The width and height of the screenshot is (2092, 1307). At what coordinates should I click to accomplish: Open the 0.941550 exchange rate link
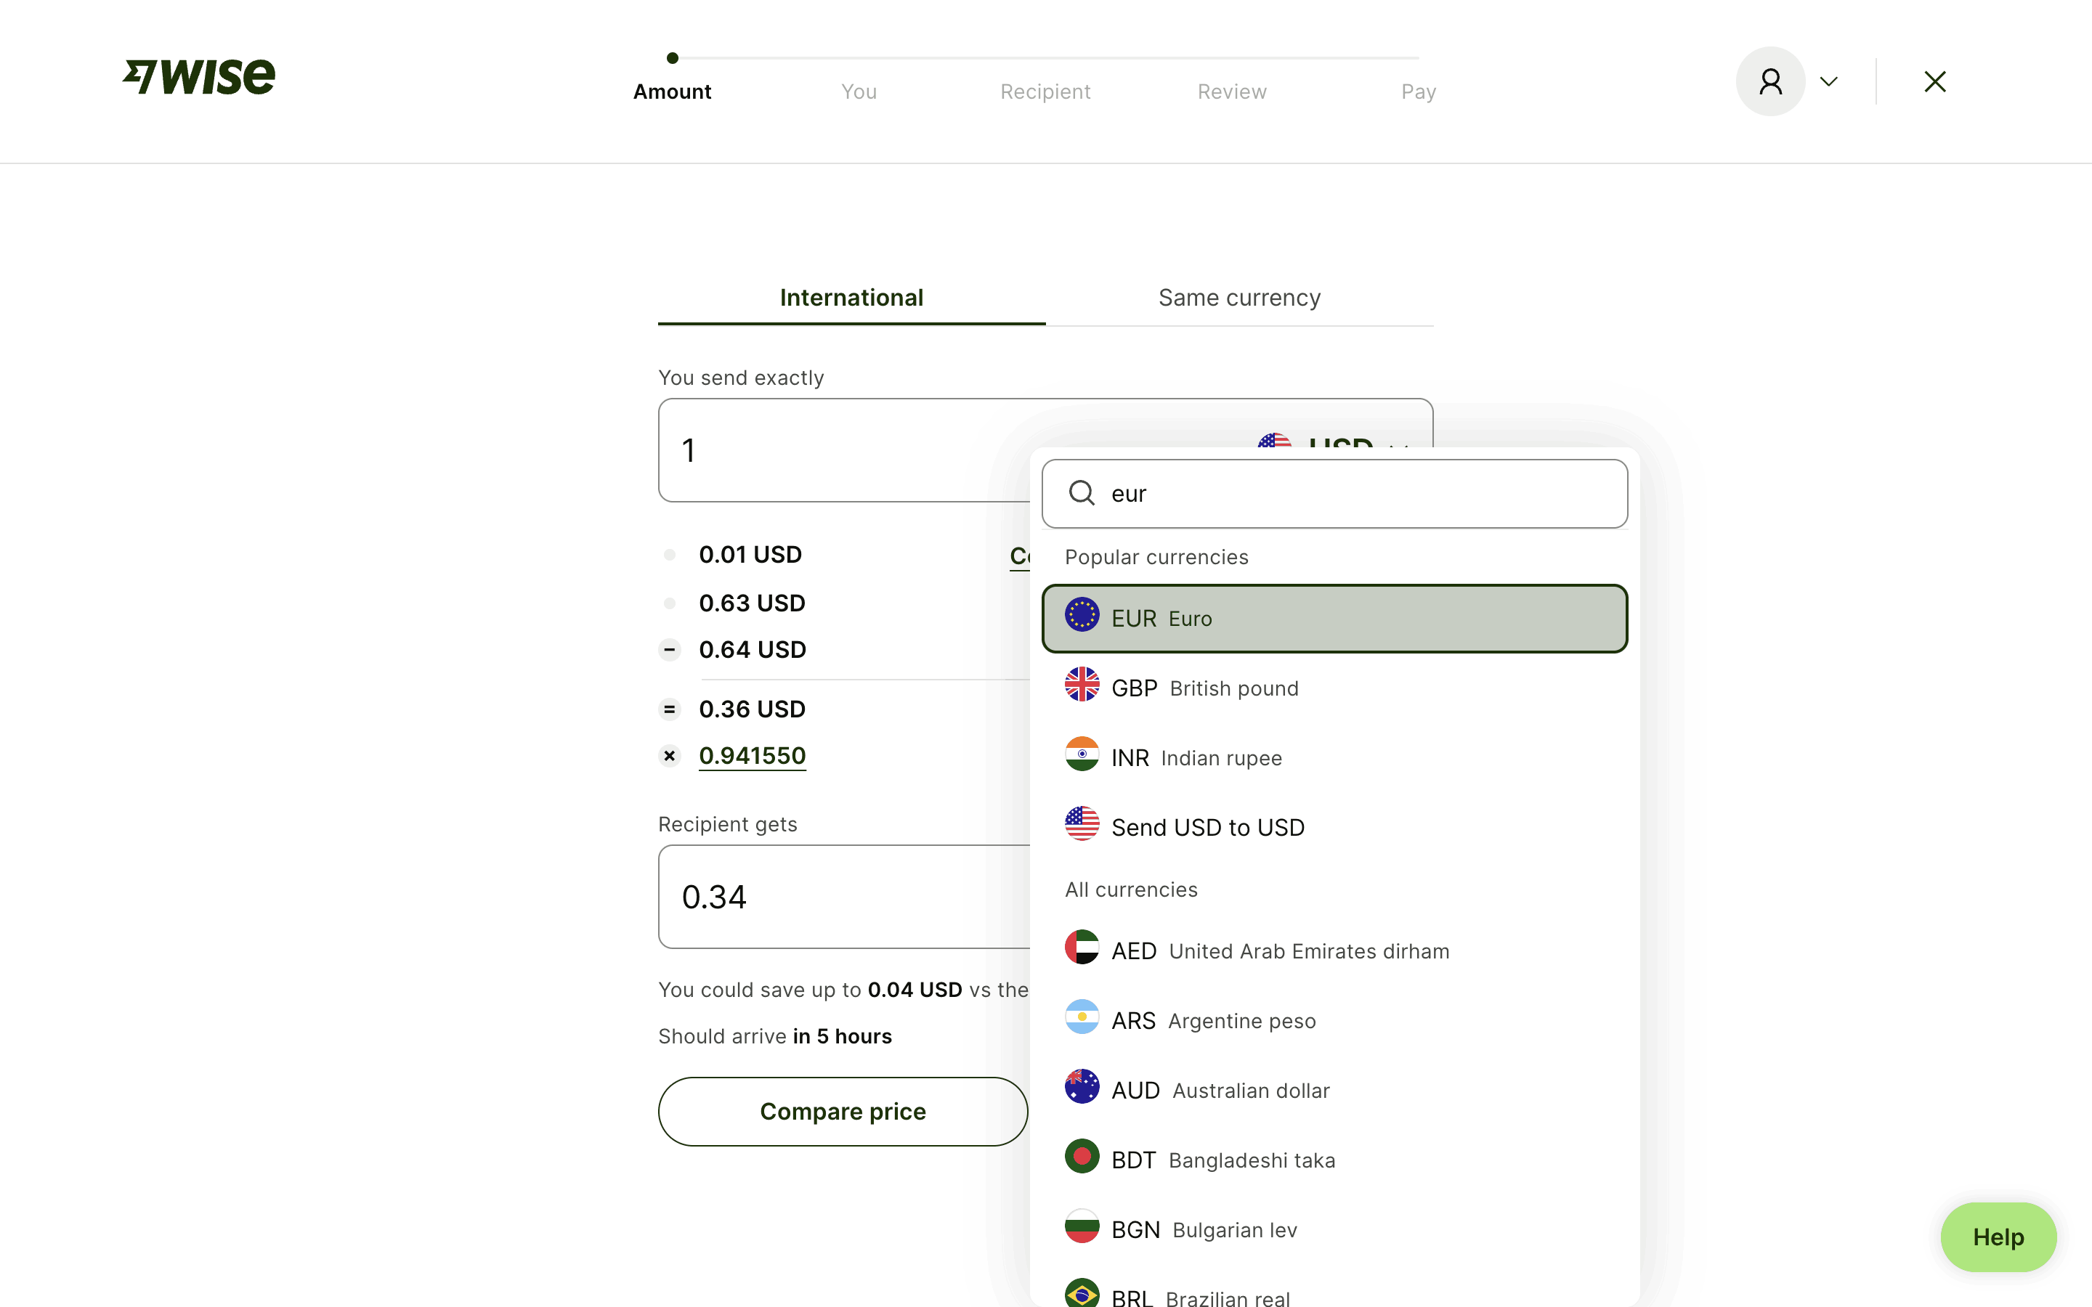tap(752, 755)
